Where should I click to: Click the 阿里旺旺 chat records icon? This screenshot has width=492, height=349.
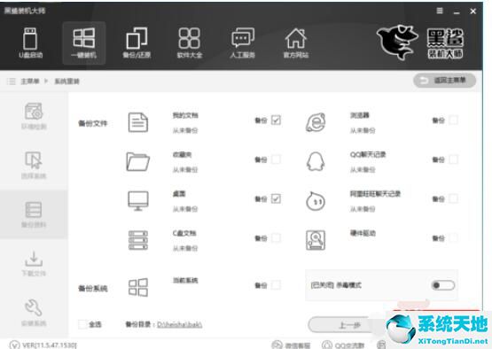point(316,201)
